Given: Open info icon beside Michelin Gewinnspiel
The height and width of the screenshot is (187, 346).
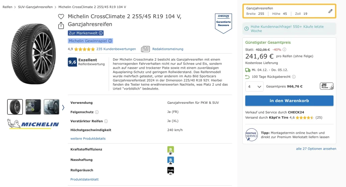Looking at the screenshot, I should (110, 41).
